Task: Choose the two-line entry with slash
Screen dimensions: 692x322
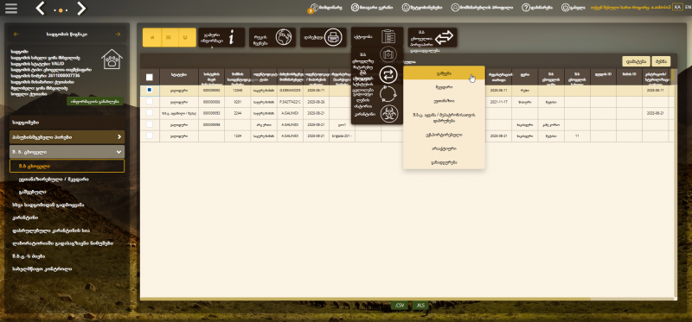Action: (444, 117)
